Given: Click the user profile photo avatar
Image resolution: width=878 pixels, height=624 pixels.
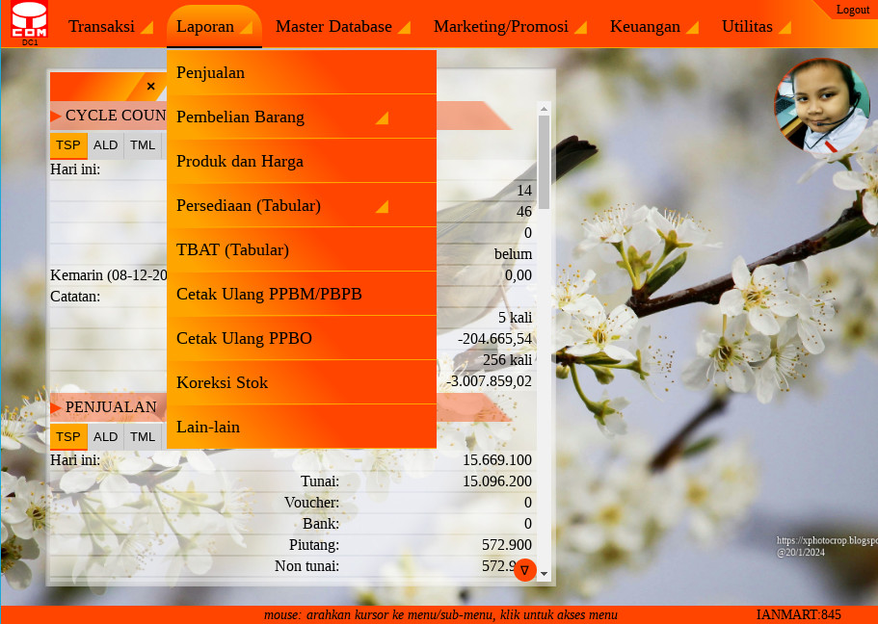Looking at the screenshot, I should tap(821, 106).
